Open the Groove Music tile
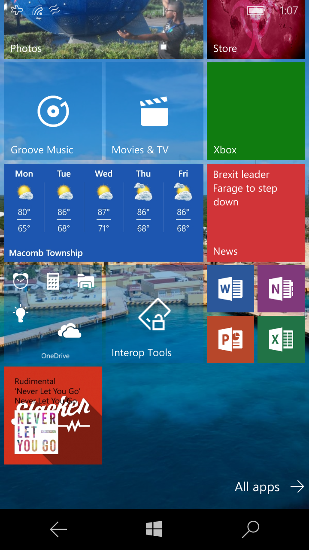Image resolution: width=309 pixels, height=550 pixels. [x=53, y=112]
